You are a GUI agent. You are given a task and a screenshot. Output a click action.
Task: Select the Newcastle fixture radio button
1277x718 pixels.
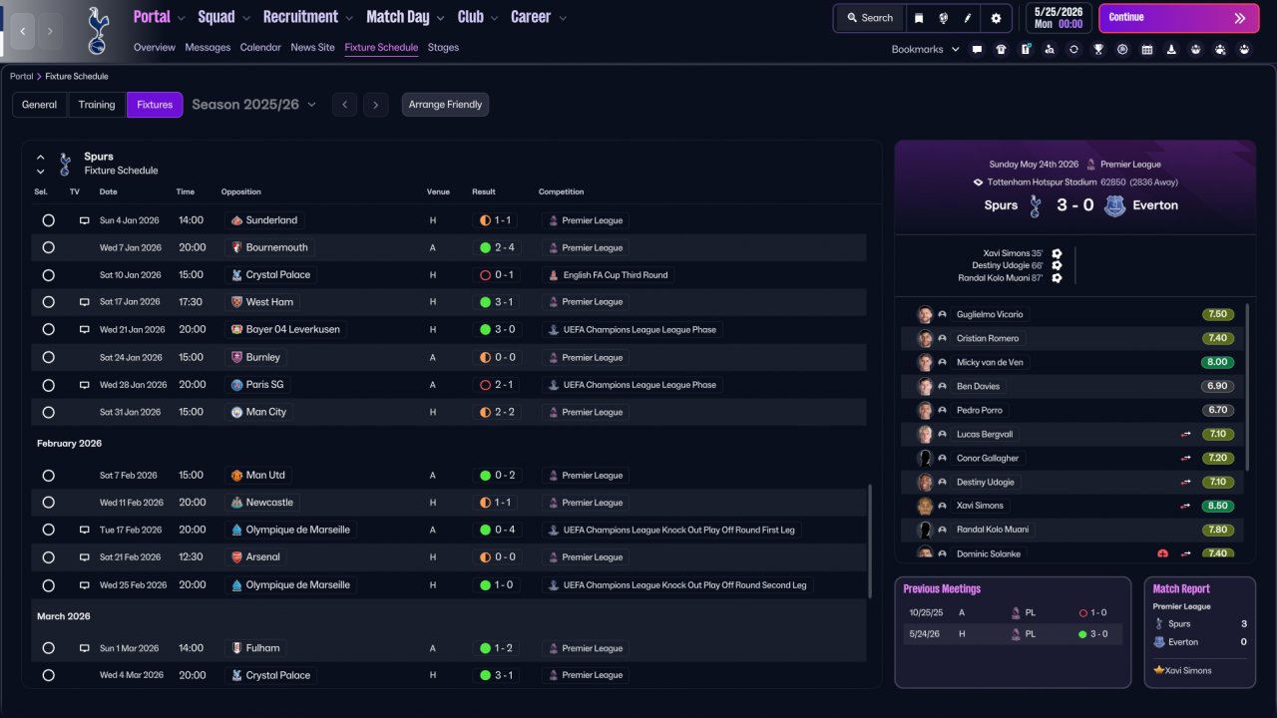tap(48, 503)
